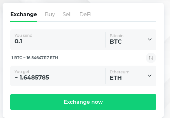
Task: Click the 1 BTC ~ 16.54647117 ETH rate
Action: tap(35, 58)
